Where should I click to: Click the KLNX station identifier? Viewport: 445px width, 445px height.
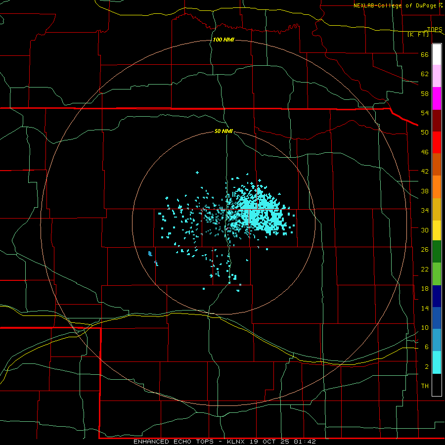(x=237, y=442)
